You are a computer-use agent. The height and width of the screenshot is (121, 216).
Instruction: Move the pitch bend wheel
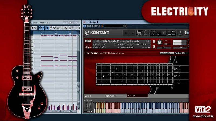[x=86, y=106]
